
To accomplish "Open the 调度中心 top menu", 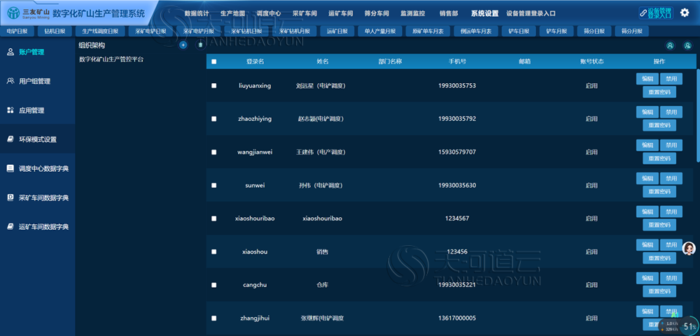I will 269,13.
